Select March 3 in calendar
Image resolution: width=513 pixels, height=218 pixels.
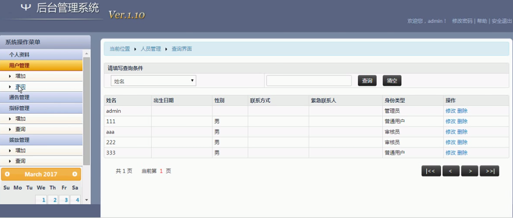[x=64, y=199]
